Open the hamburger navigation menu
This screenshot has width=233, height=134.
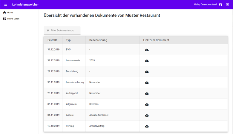[x=6, y=5]
